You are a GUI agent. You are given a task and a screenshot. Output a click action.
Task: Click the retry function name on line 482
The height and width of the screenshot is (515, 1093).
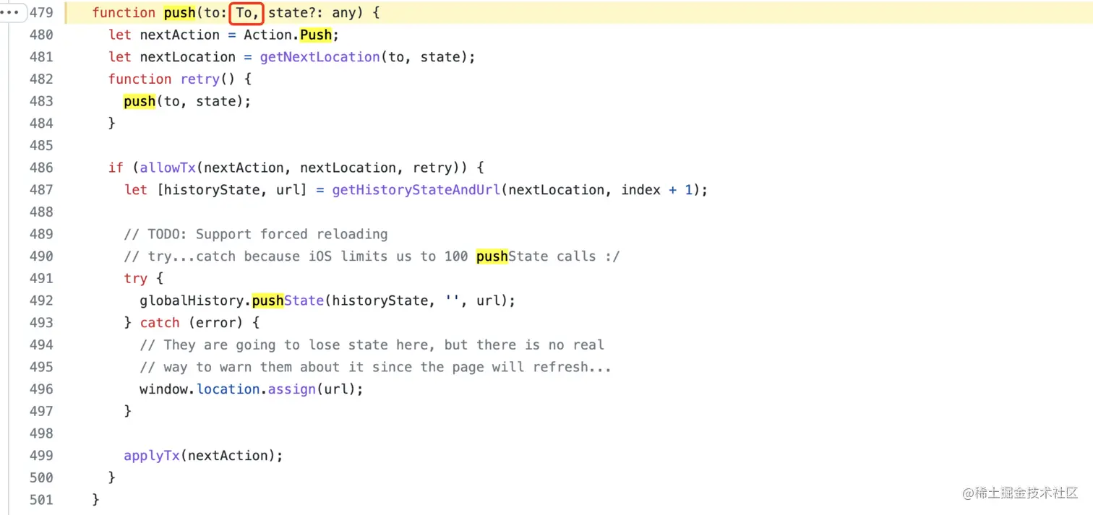[200, 79]
